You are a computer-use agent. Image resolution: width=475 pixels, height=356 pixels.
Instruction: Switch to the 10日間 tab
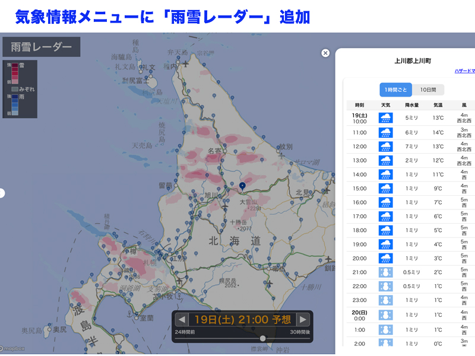(428, 90)
